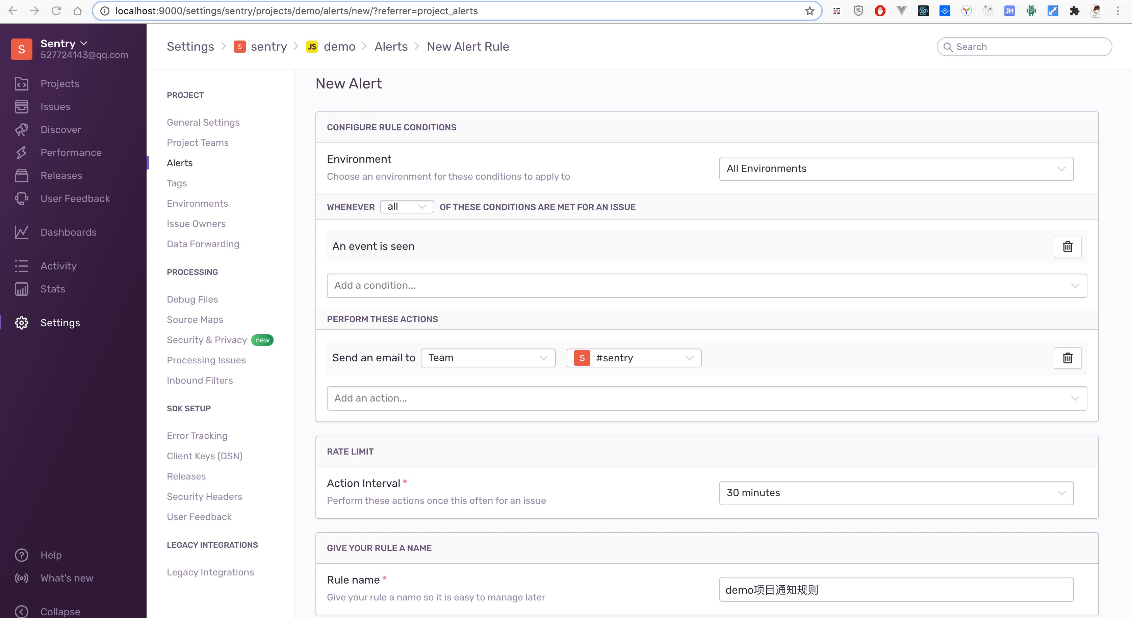Open the #sentry team dropdown
The height and width of the screenshot is (618, 1132).
pyautogui.click(x=634, y=358)
